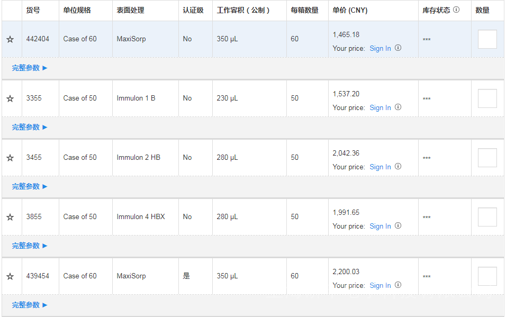Expand 完整参数 under product 442404

(30, 68)
